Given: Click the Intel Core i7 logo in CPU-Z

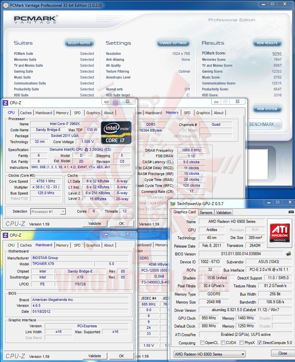Looking at the screenshot, I should 116,133.
